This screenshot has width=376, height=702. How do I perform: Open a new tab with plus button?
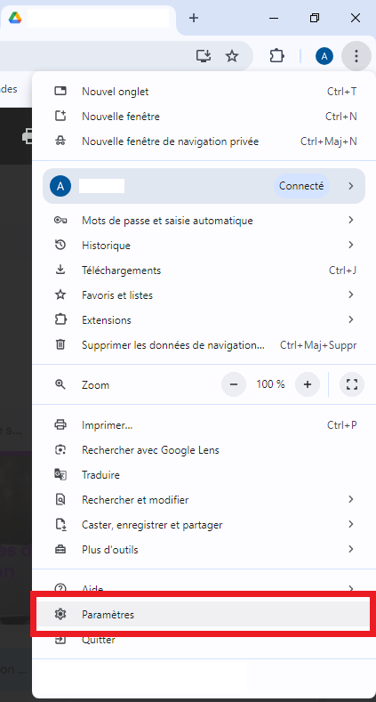(x=194, y=18)
